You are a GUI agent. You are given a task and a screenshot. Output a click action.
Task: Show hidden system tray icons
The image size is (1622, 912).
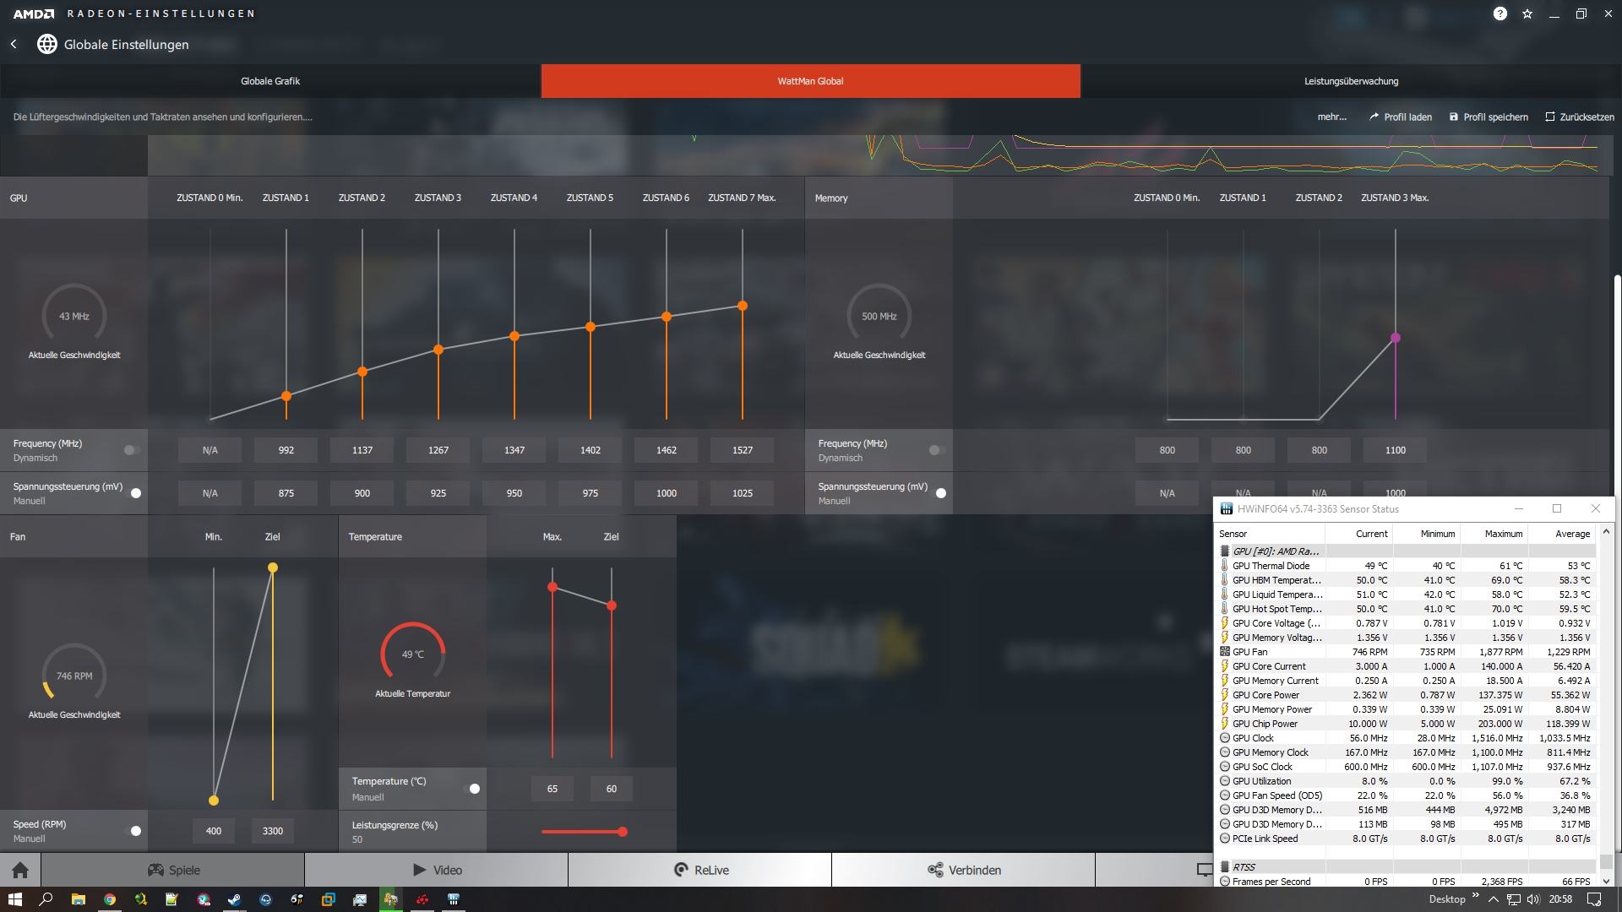1493,899
